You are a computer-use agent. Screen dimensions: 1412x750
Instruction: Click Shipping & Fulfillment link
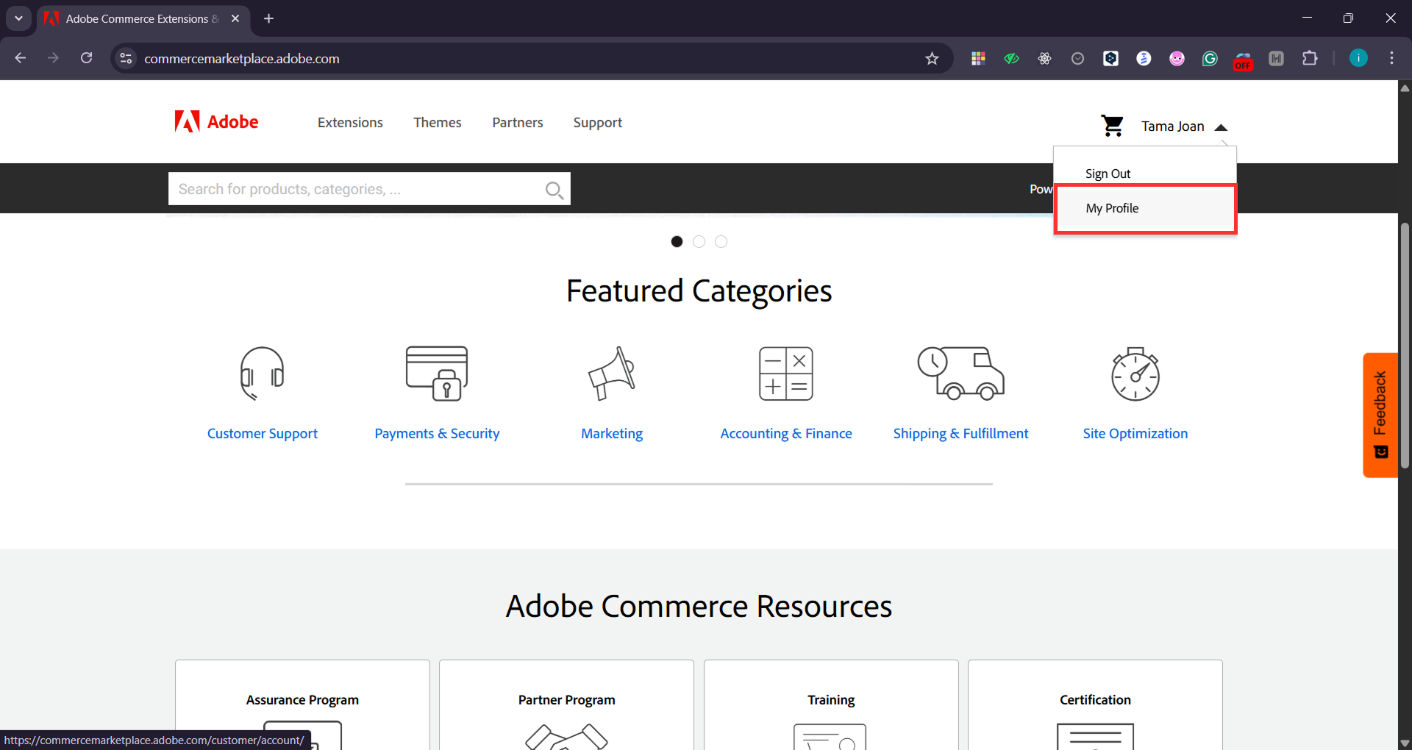tap(960, 434)
